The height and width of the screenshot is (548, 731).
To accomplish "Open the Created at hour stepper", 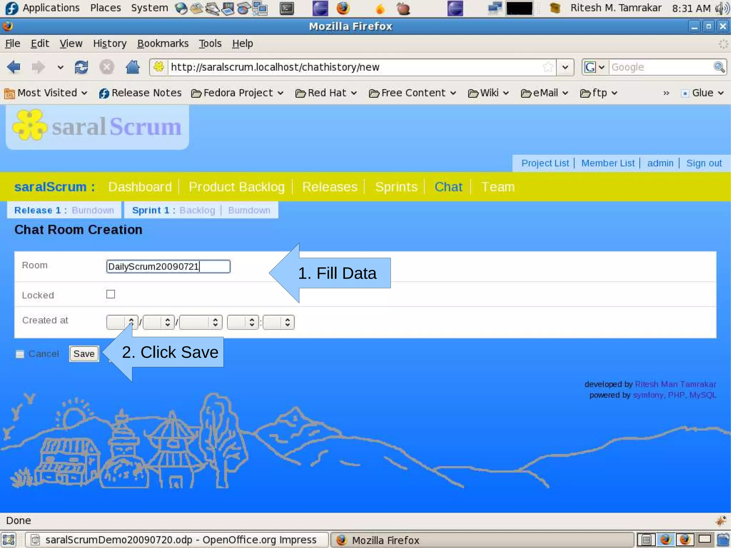I will (x=243, y=322).
